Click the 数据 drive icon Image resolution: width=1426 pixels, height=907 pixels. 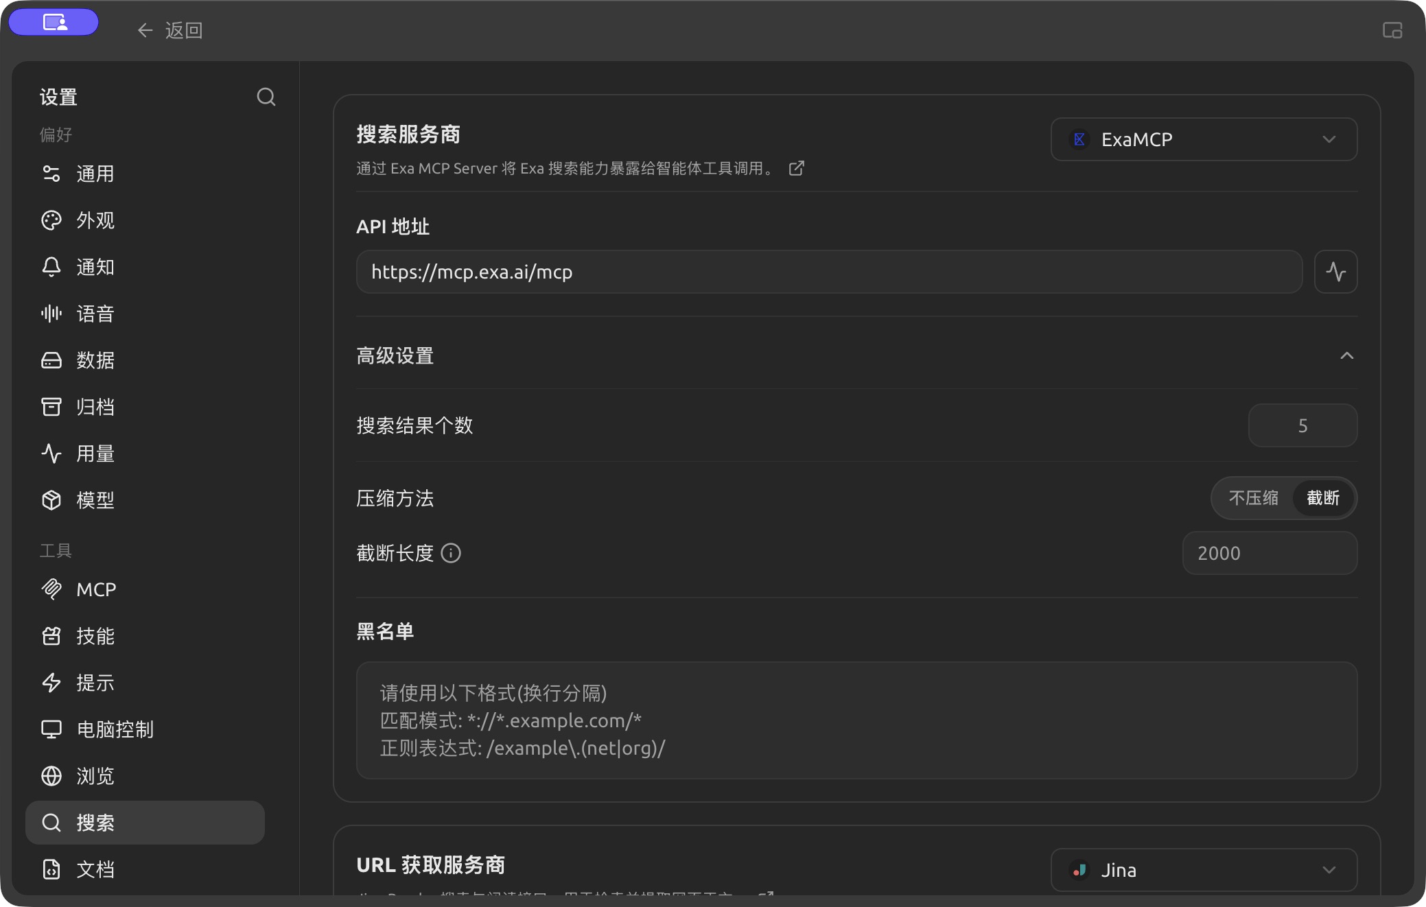pos(51,360)
